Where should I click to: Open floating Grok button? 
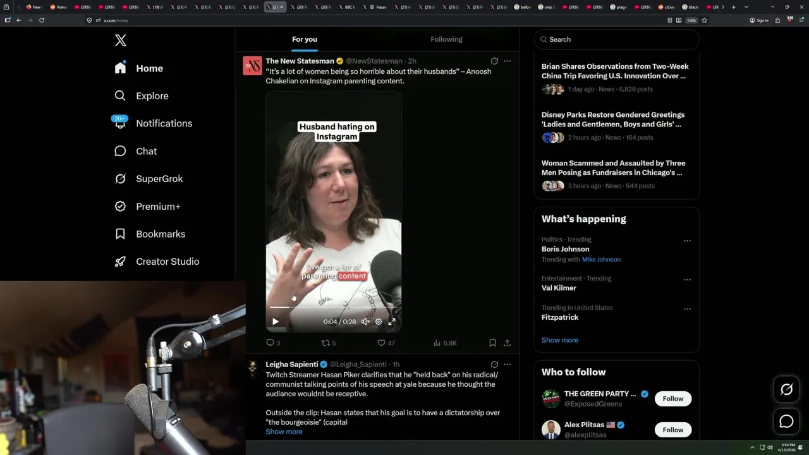[x=786, y=390]
